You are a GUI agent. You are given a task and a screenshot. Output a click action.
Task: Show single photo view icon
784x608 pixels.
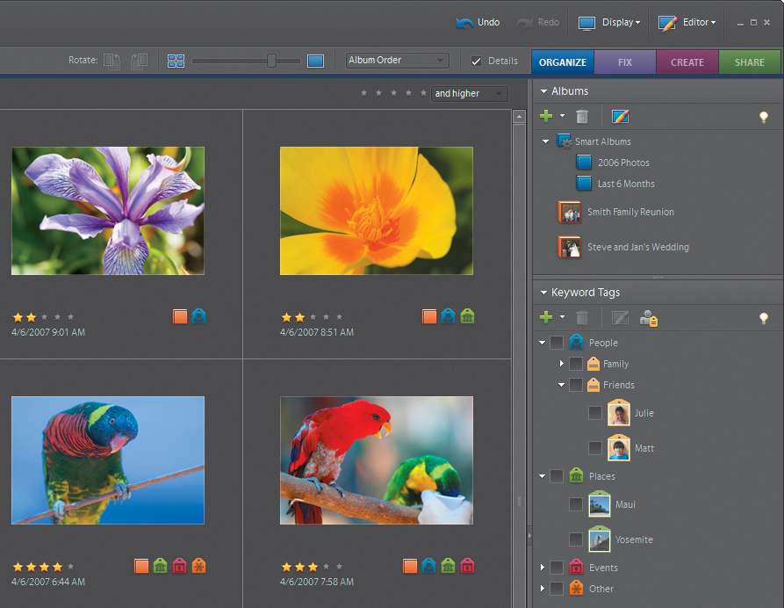[x=315, y=61]
